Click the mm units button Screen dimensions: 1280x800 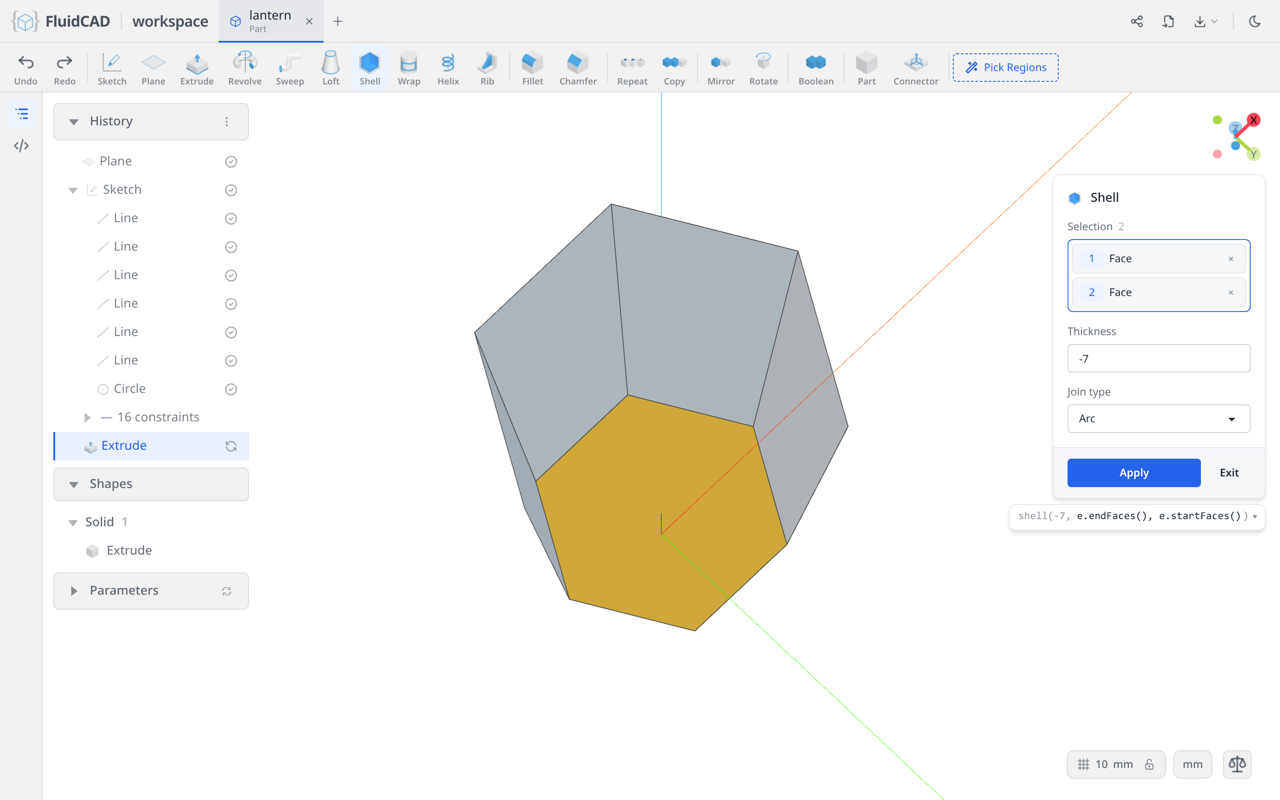pyautogui.click(x=1192, y=764)
